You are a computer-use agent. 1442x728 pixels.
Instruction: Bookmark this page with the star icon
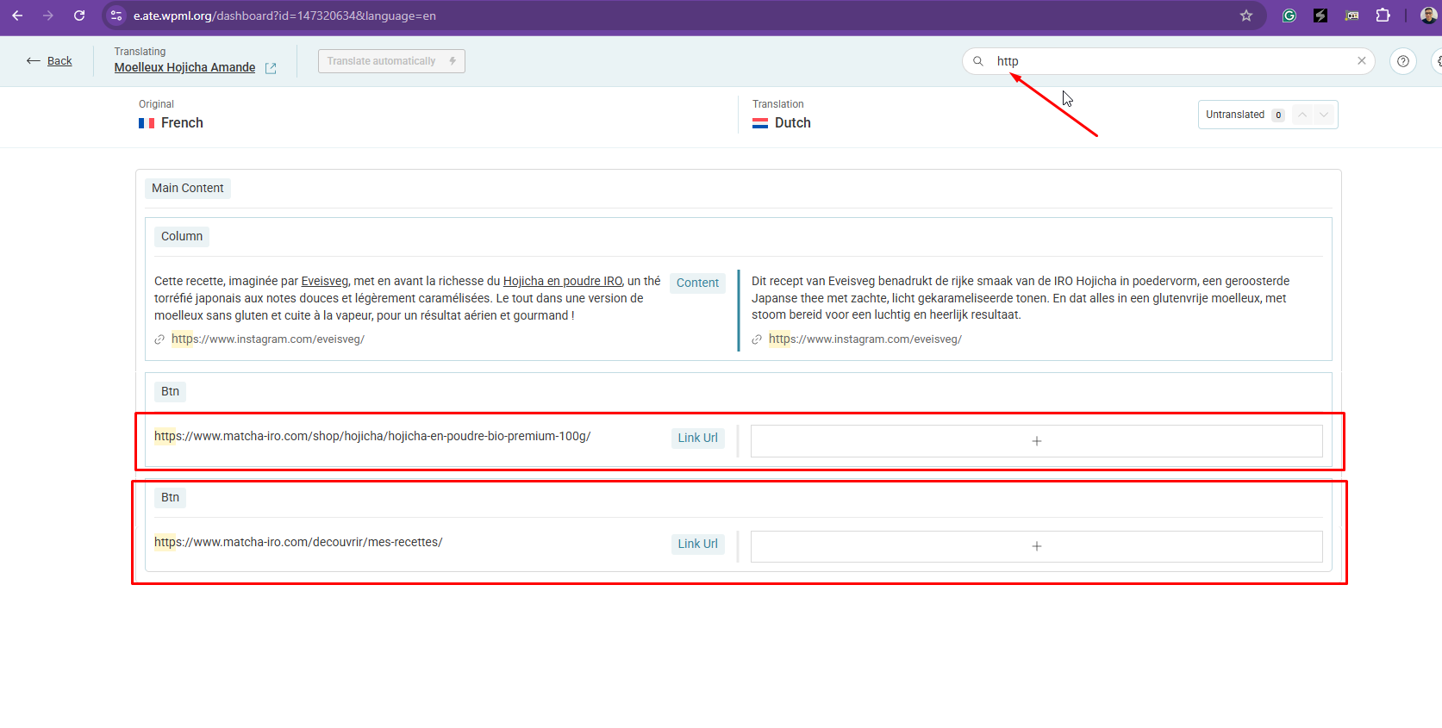click(1245, 16)
